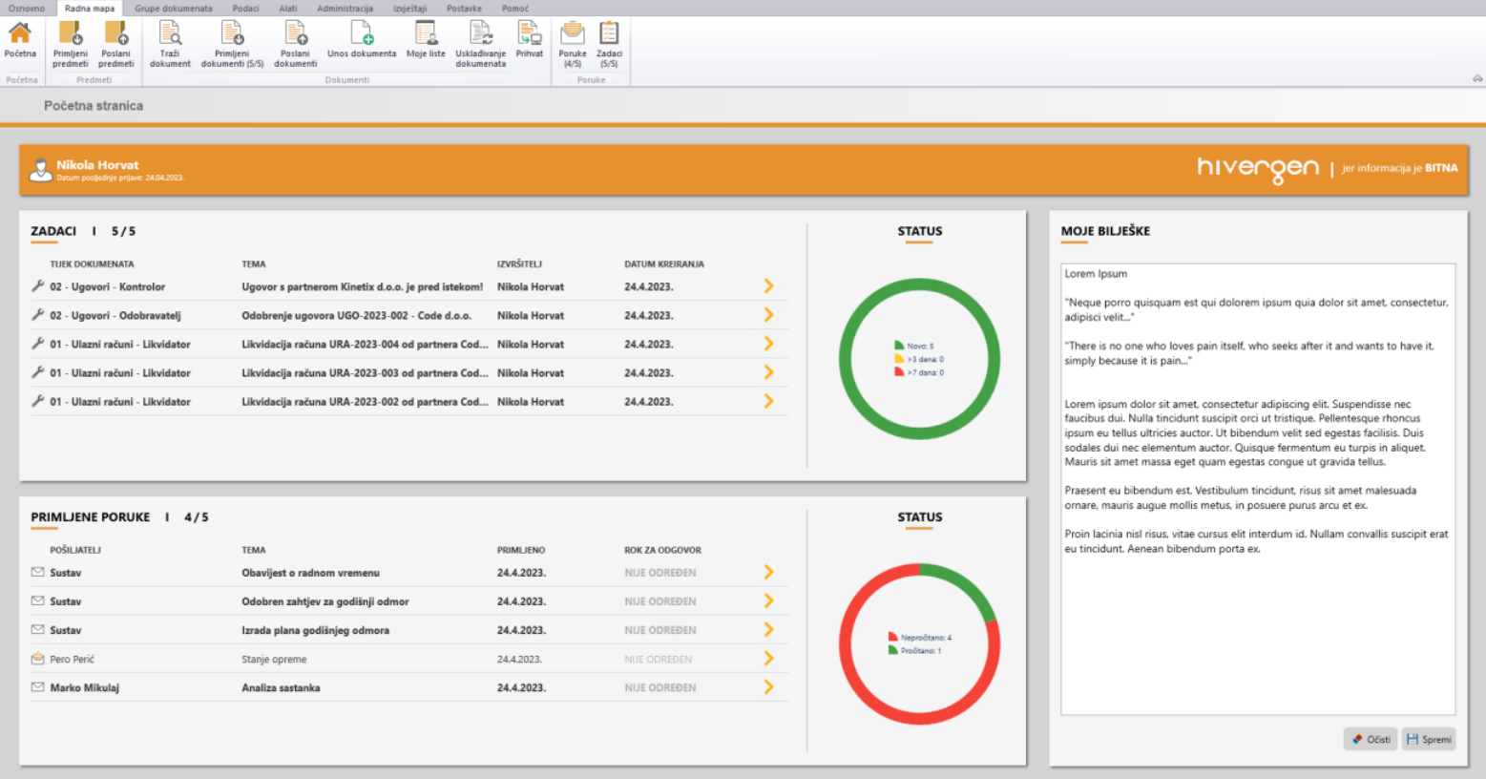1486x779 pixels.
Task: Open Stanje opreme message via arrow
Action: click(768, 658)
